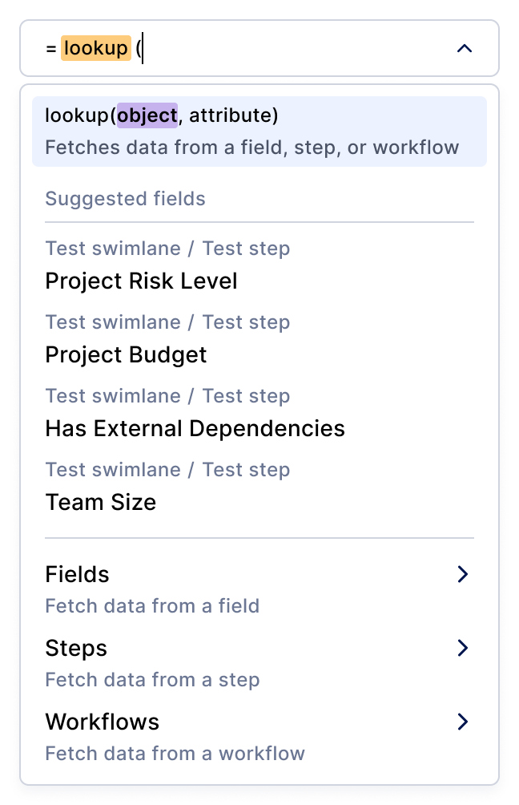Screen dimensions: 519x805
Task: Open the Fields category
Action: 77,575
